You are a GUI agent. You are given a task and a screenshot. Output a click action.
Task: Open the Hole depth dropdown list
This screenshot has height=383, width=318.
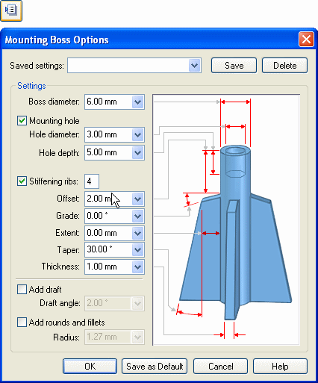click(x=138, y=152)
